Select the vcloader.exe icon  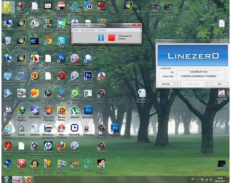click(102, 147)
